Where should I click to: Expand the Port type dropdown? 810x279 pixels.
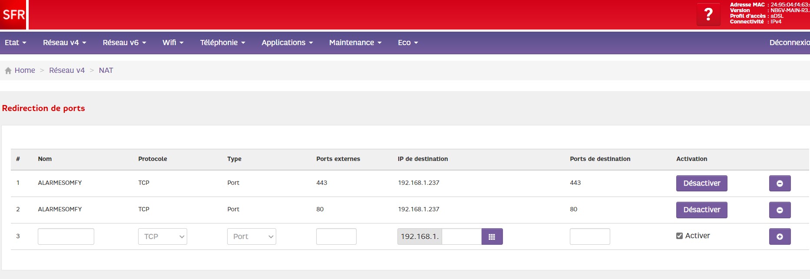(251, 236)
